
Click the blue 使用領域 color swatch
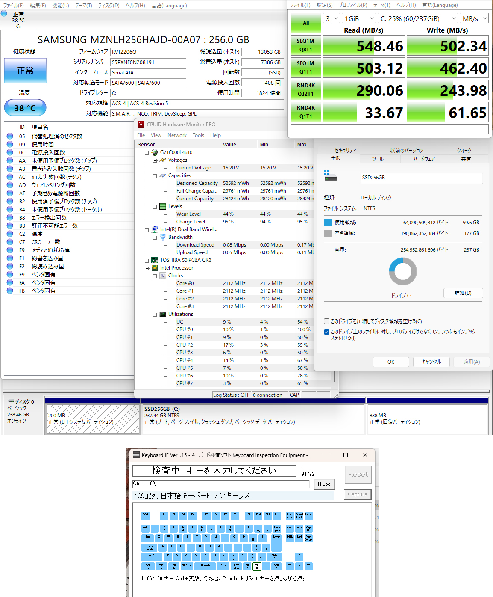coord(328,223)
